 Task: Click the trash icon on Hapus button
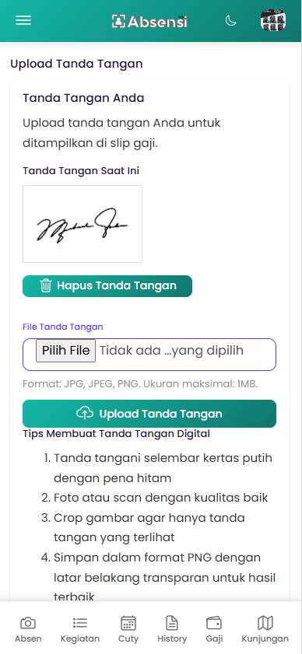(45, 285)
